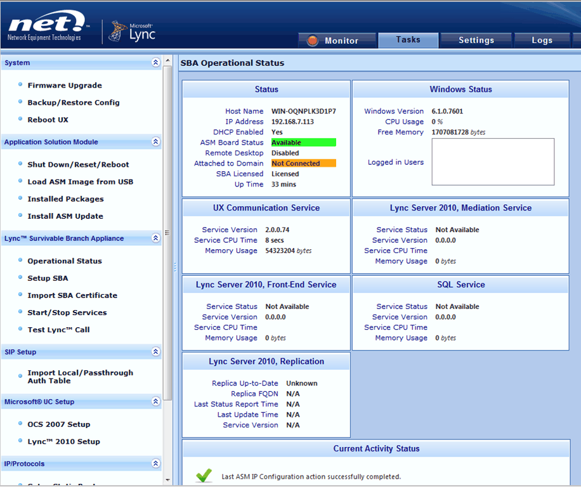Open Start/Stop Services
Image resolution: width=581 pixels, height=487 pixels.
pos(67,312)
